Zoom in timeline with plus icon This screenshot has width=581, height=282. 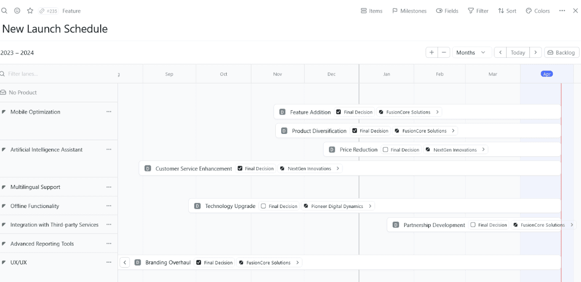click(x=432, y=53)
